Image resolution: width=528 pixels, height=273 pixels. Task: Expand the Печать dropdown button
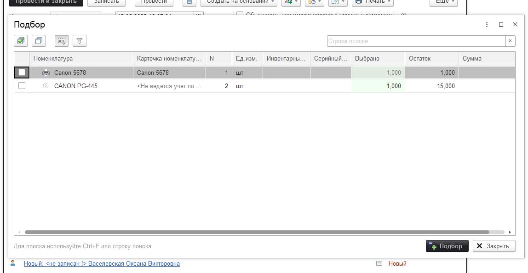pos(373,2)
